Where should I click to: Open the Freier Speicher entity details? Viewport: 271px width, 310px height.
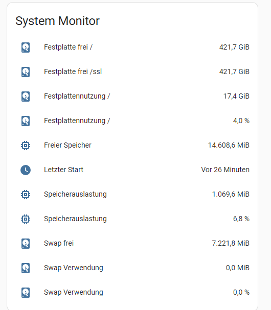point(67,145)
